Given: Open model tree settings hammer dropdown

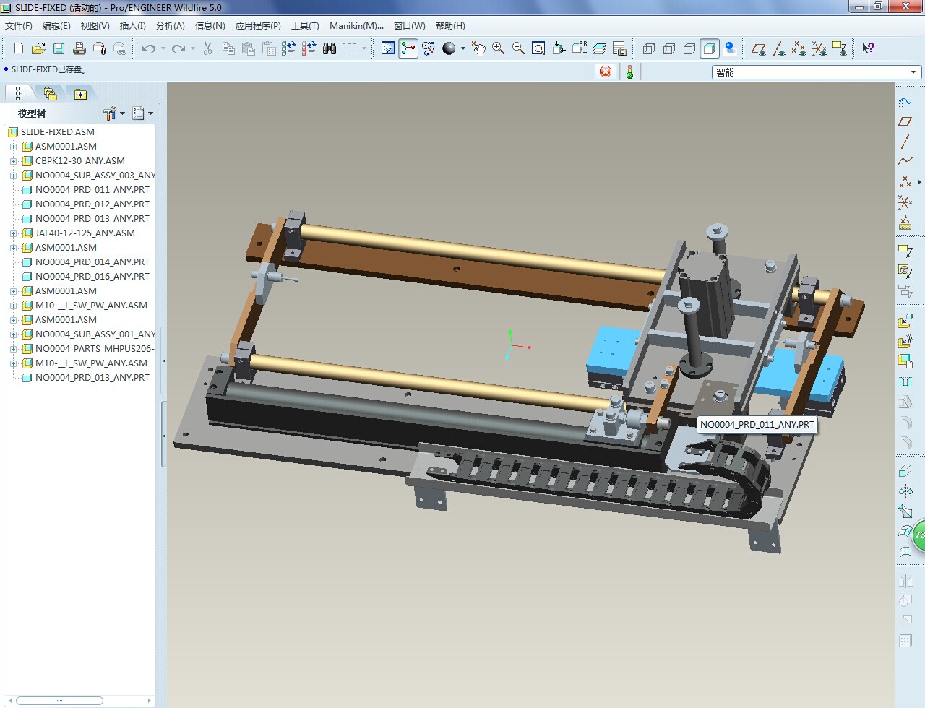Looking at the screenshot, I should coord(113,113).
